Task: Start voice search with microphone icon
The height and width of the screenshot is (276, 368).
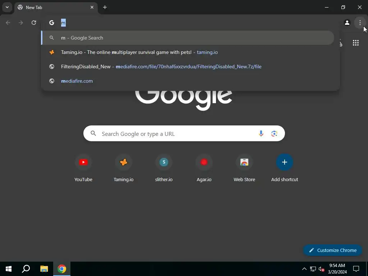Action: point(261,134)
